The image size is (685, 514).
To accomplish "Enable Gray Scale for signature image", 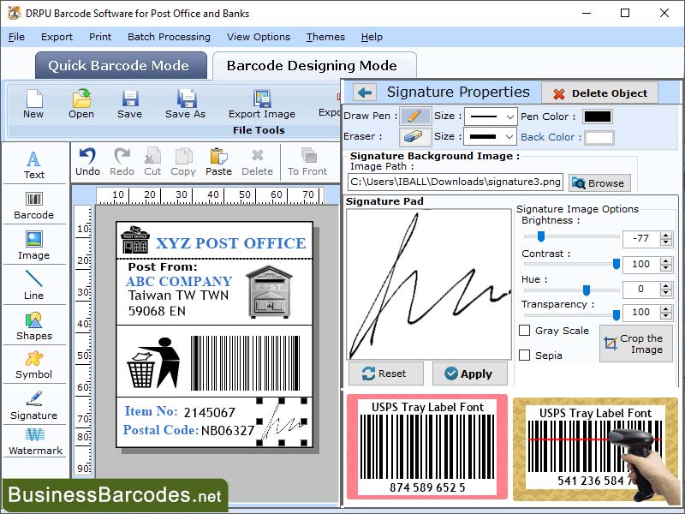I will [526, 330].
